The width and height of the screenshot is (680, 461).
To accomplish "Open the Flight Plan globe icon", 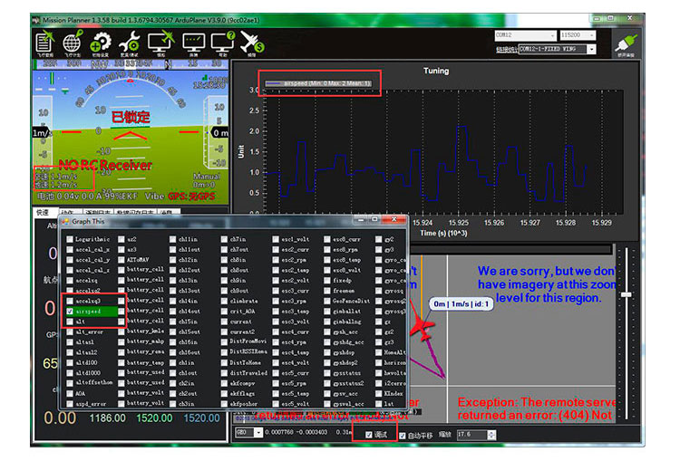I will click(73, 43).
